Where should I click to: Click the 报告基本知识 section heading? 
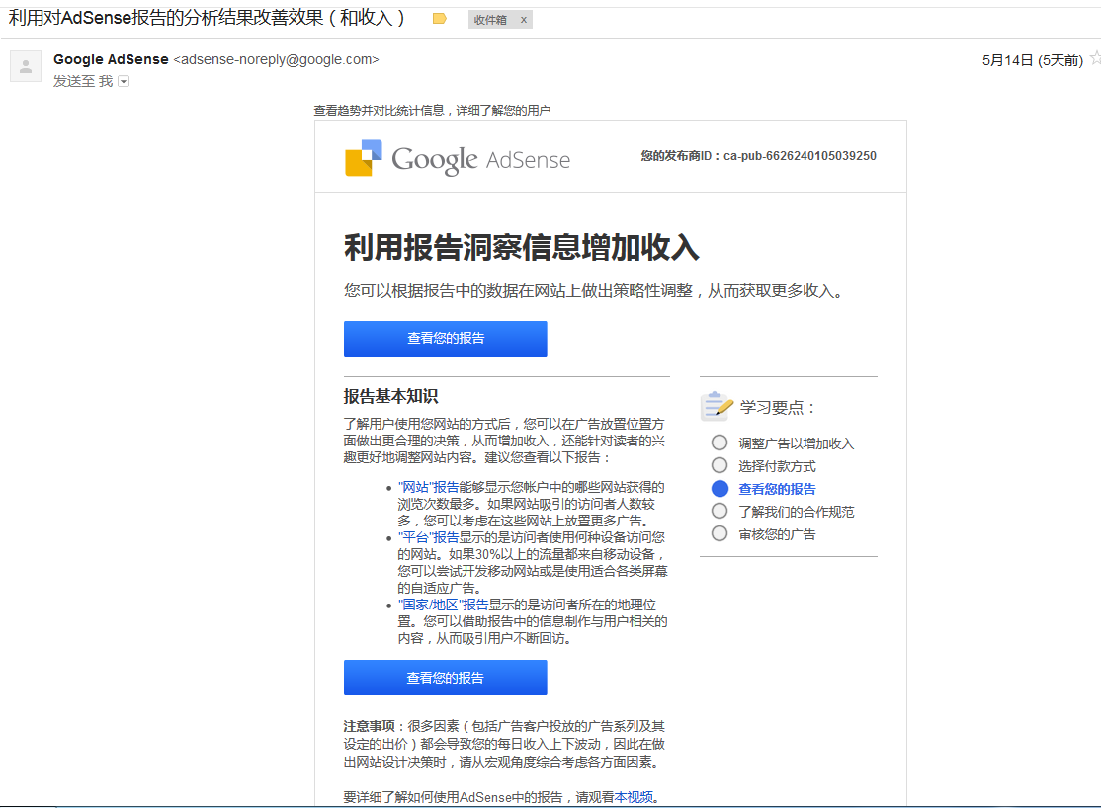[x=390, y=397]
